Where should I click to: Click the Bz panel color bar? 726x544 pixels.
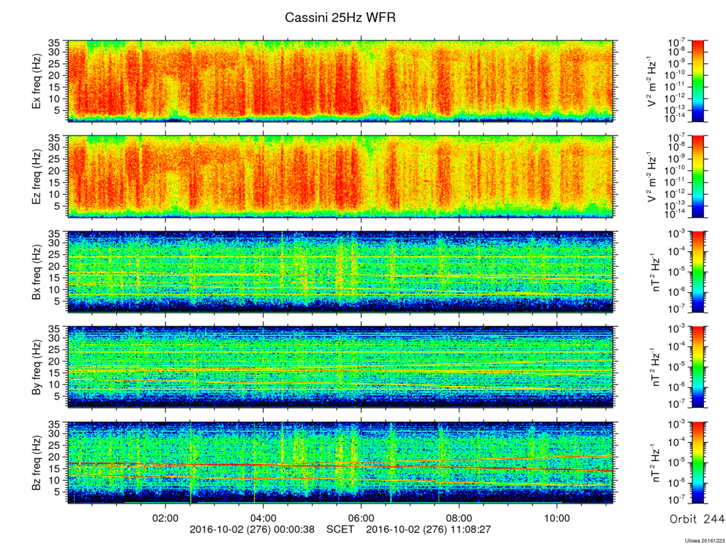point(698,463)
